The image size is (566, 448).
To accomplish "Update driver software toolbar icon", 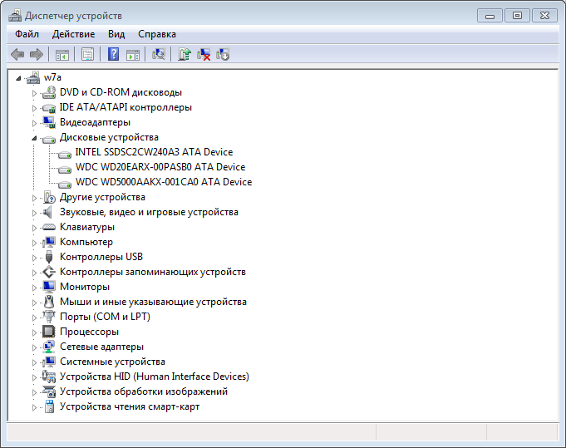I will 185,55.
